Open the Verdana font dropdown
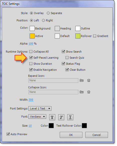This screenshot has height=146, width=117. coord(37,117)
